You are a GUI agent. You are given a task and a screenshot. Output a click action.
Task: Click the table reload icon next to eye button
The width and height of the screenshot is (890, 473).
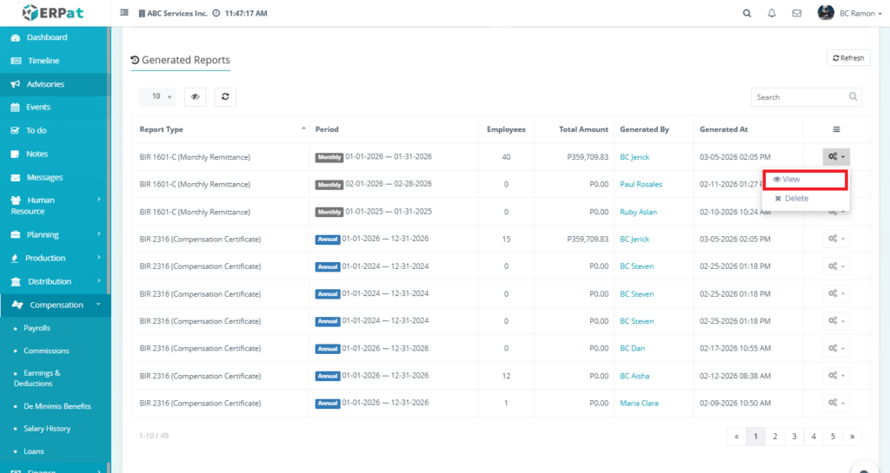point(225,97)
